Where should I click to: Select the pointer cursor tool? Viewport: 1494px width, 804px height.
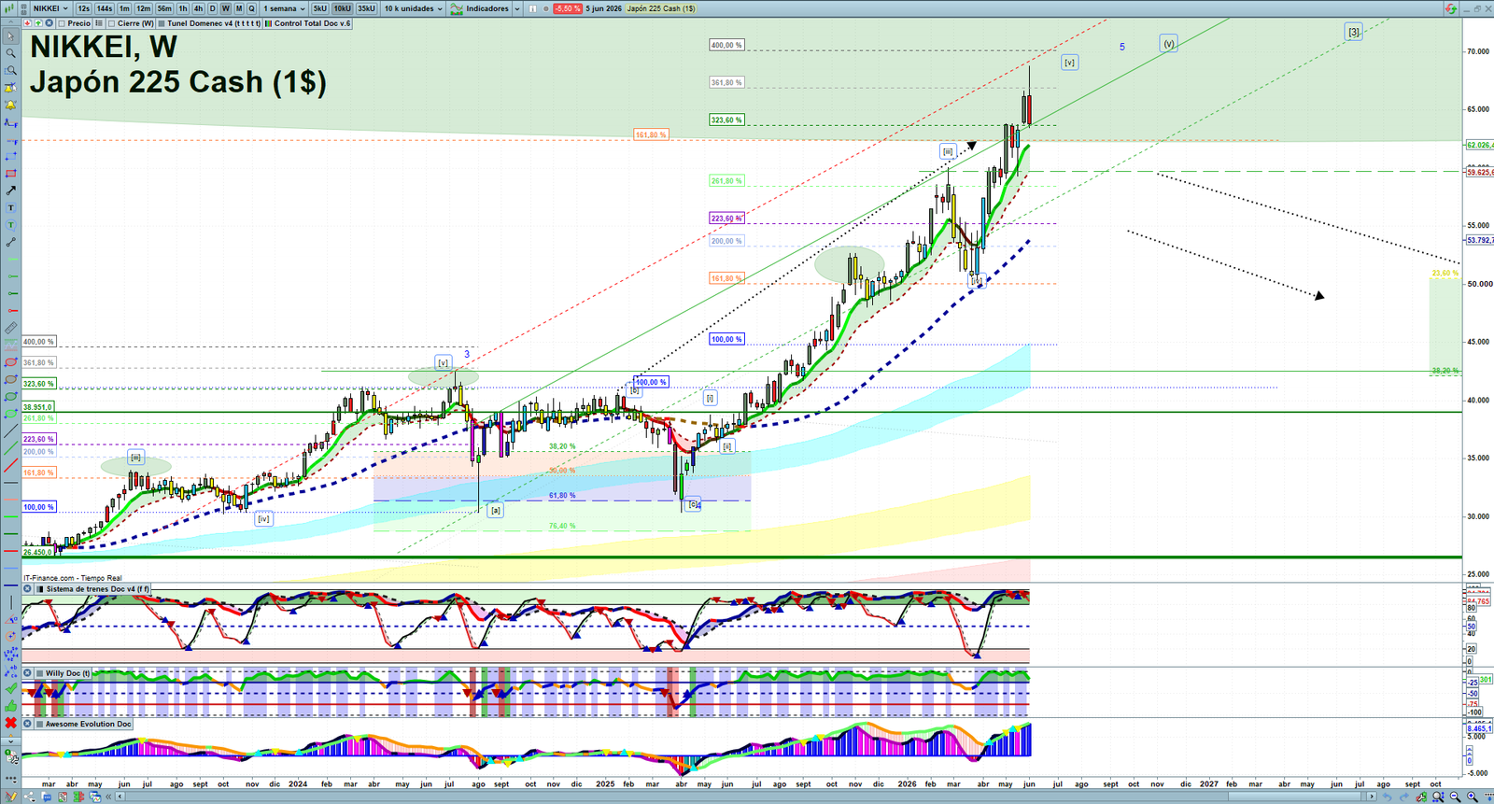[10, 35]
